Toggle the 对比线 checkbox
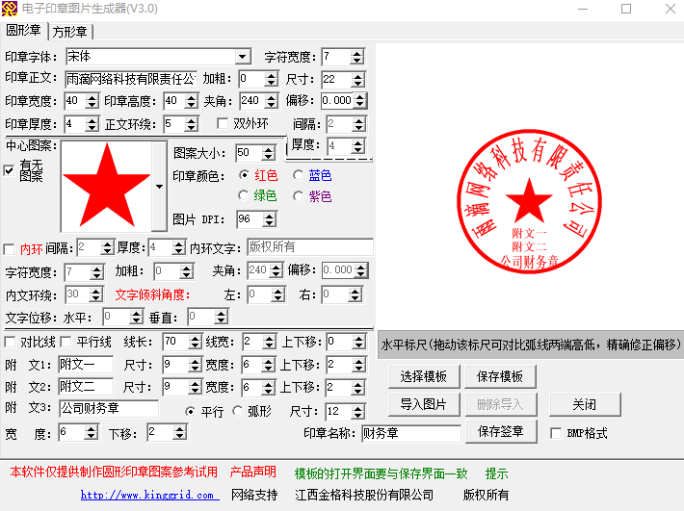Viewport: 684px width, 511px height. click(10, 342)
